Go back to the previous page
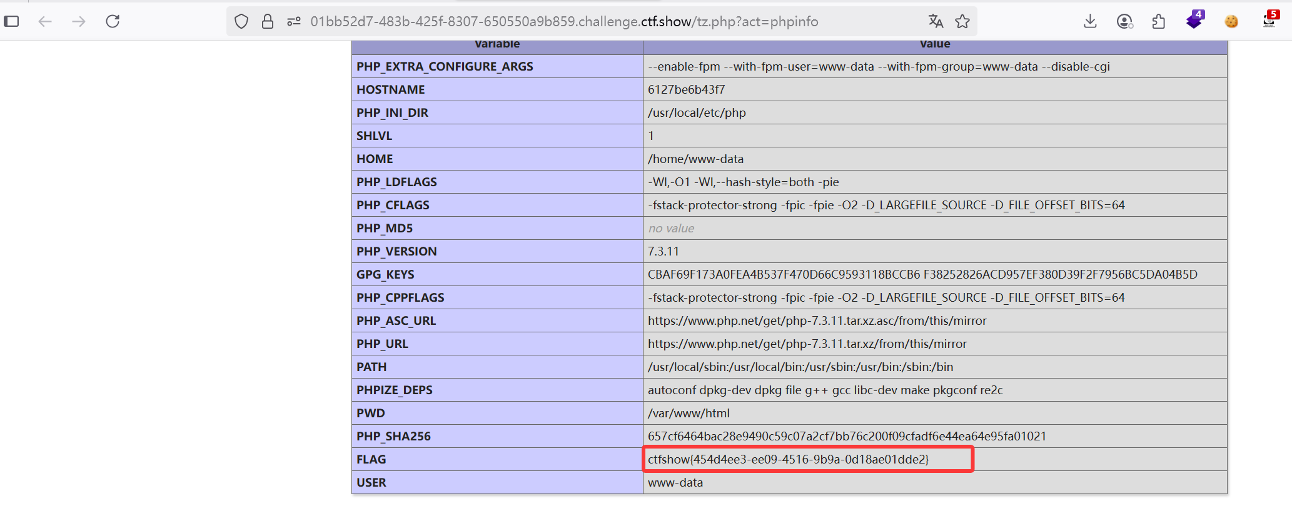This screenshot has width=1292, height=506. (45, 21)
